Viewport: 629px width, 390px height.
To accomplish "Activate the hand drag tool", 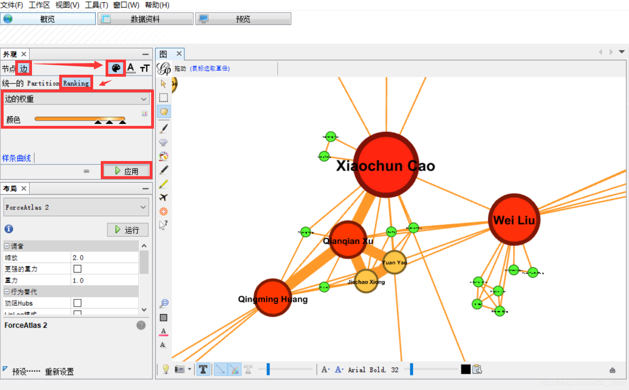I will click(x=164, y=111).
